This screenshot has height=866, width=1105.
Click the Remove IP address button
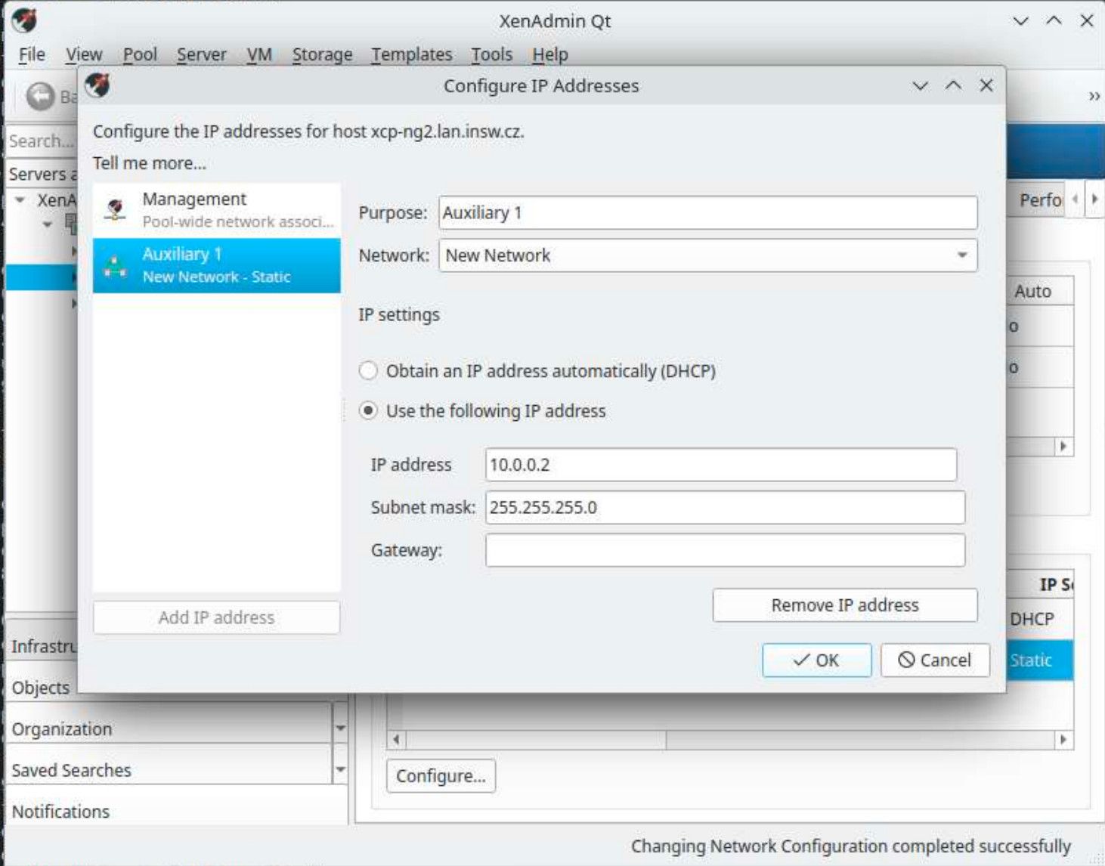pos(844,605)
